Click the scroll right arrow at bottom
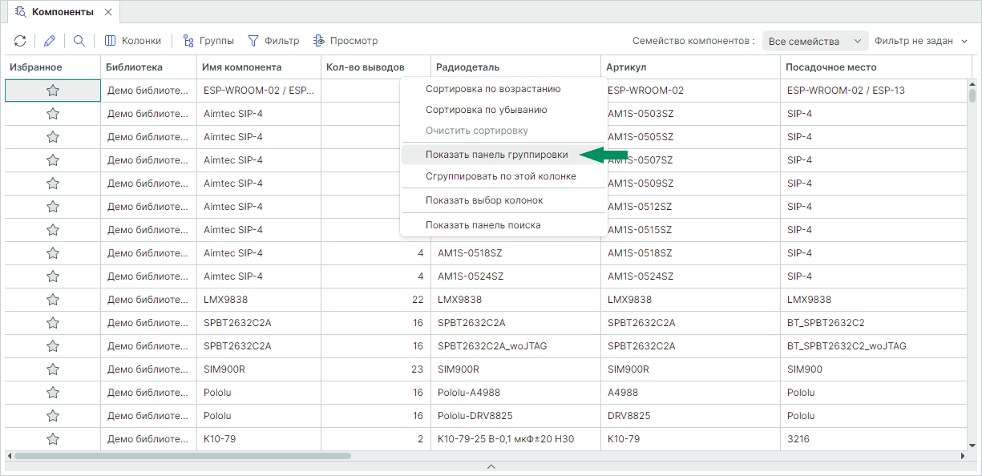 [963, 456]
